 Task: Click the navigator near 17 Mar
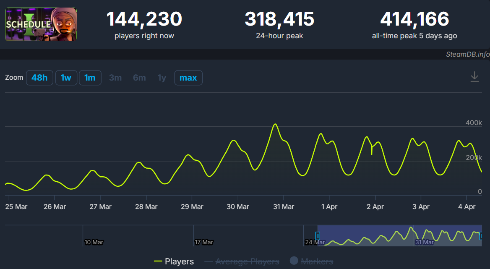[204, 236]
